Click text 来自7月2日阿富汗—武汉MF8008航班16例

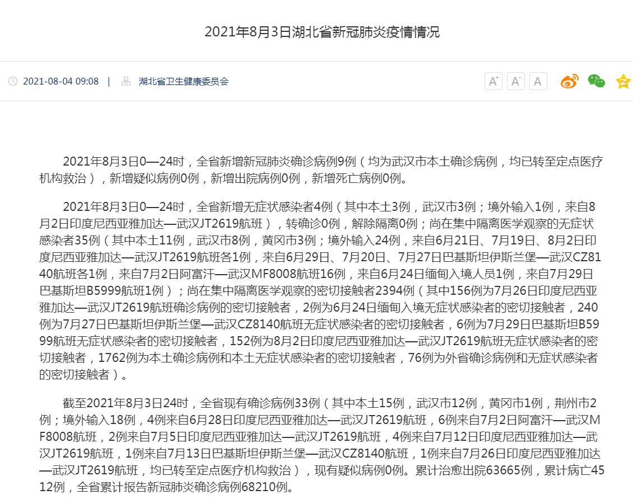(232, 274)
